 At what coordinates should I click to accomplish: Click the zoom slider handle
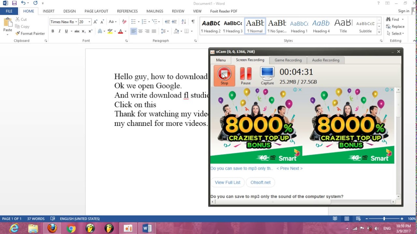tap(384, 219)
